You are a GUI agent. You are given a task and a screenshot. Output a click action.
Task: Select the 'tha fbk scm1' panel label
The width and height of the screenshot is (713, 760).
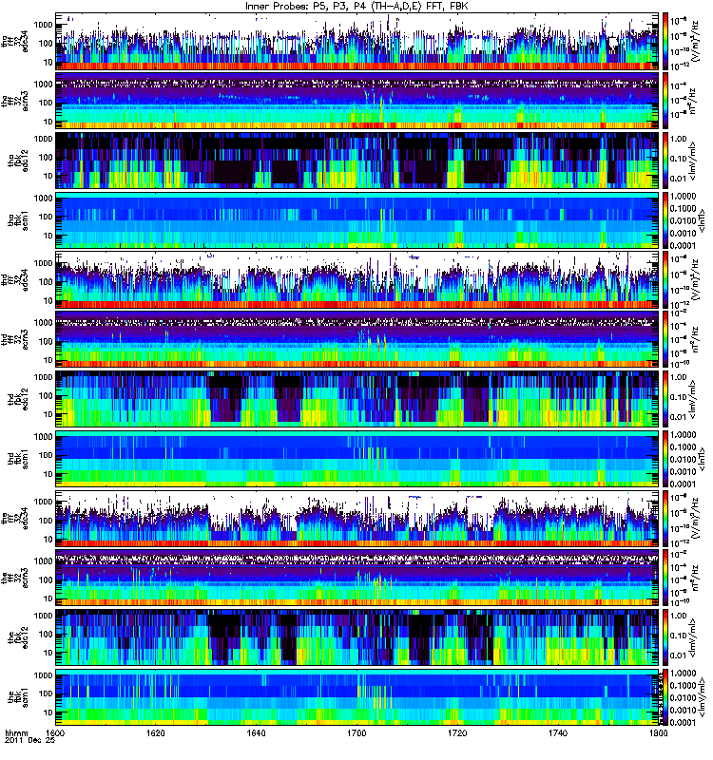(x=18, y=220)
